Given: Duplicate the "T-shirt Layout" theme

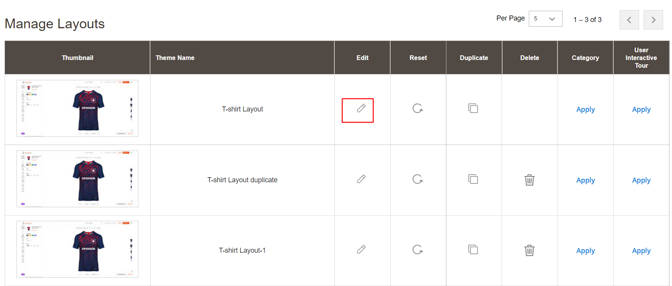Looking at the screenshot, I should coord(473,109).
